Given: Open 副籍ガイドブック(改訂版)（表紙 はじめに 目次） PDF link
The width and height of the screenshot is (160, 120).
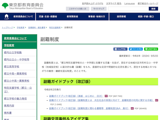Looking at the screenshot, I should click(76, 96).
